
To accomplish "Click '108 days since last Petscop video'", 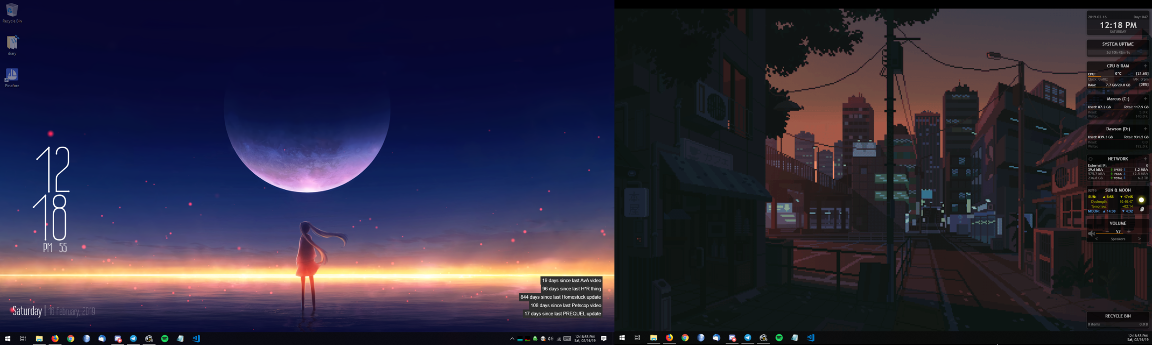I will pyautogui.click(x=565, y=305).
